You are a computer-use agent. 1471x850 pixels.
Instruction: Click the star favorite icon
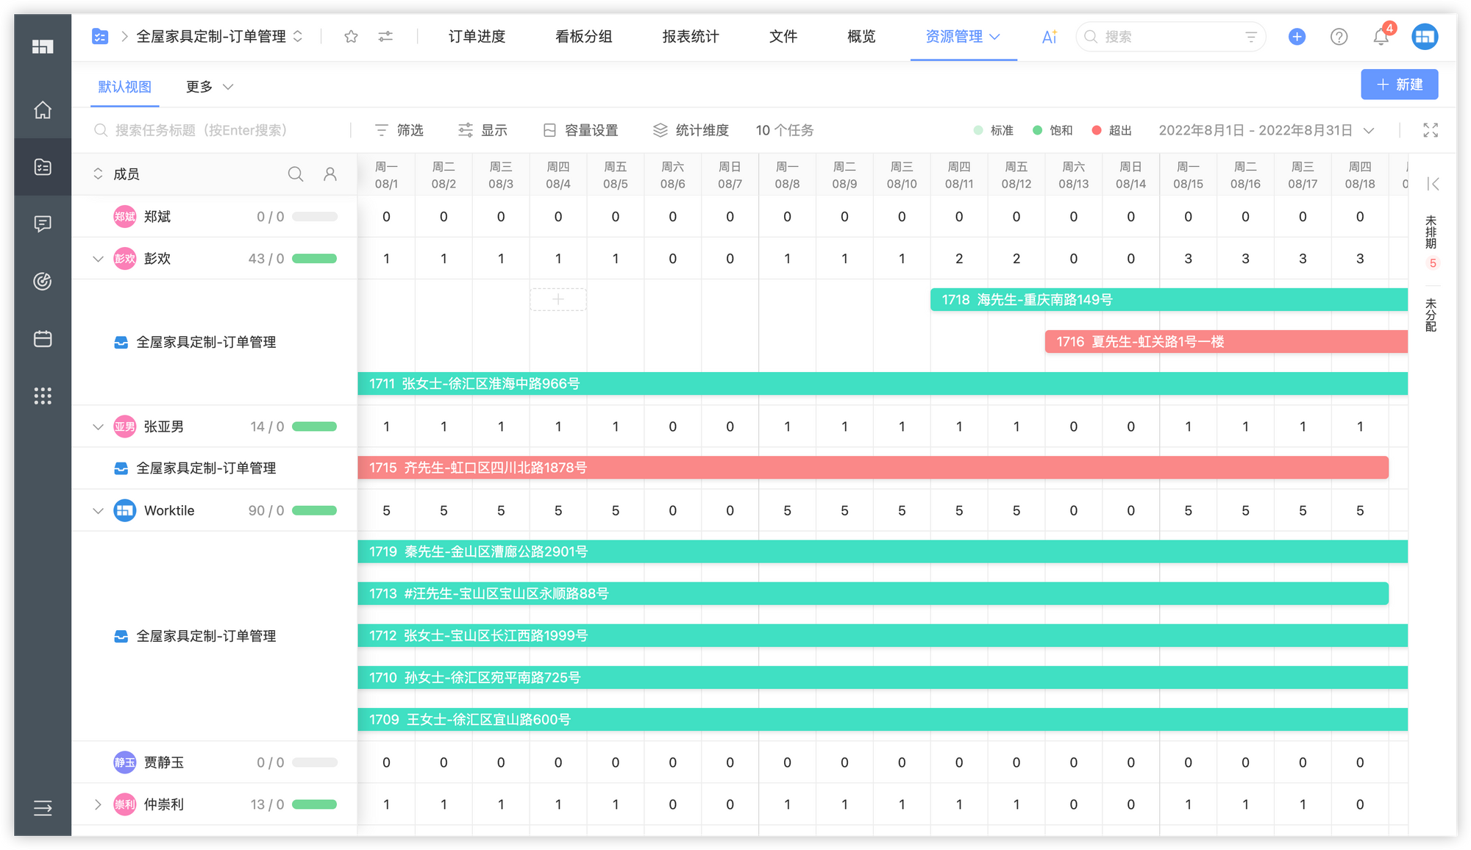[351, 37]
